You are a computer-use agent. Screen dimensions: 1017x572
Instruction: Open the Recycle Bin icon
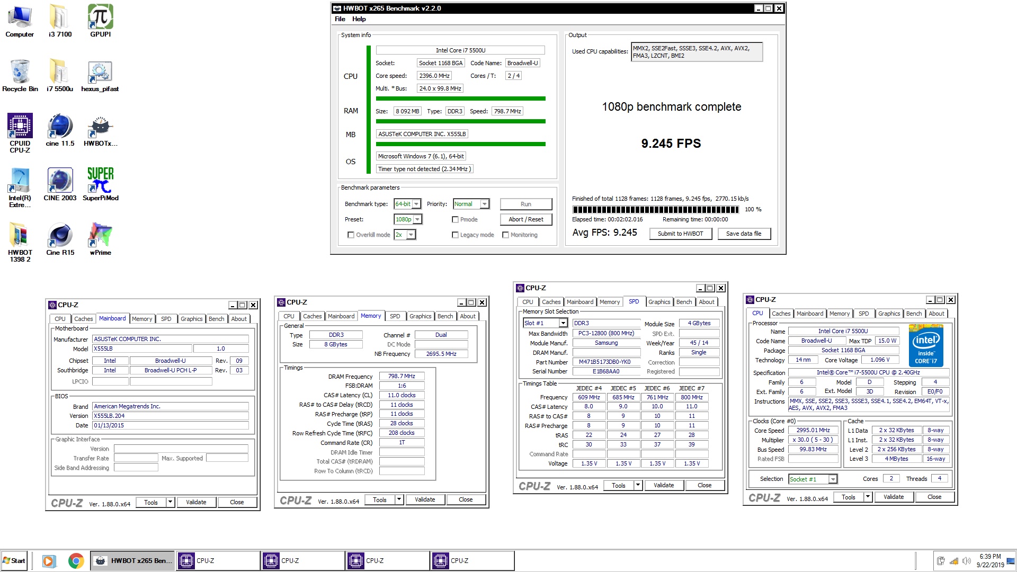pos(20,76)
